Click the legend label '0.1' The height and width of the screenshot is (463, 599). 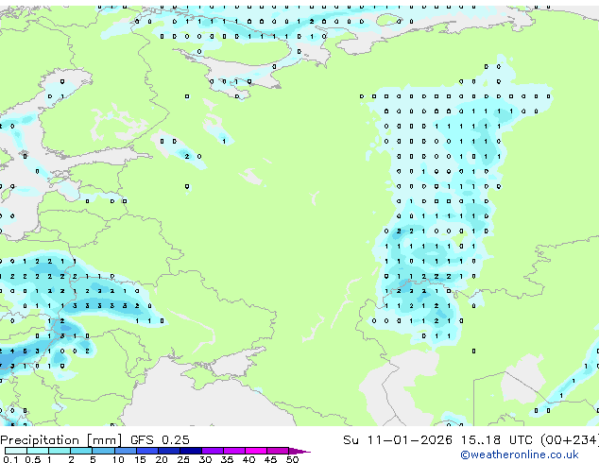pos(10,459)
